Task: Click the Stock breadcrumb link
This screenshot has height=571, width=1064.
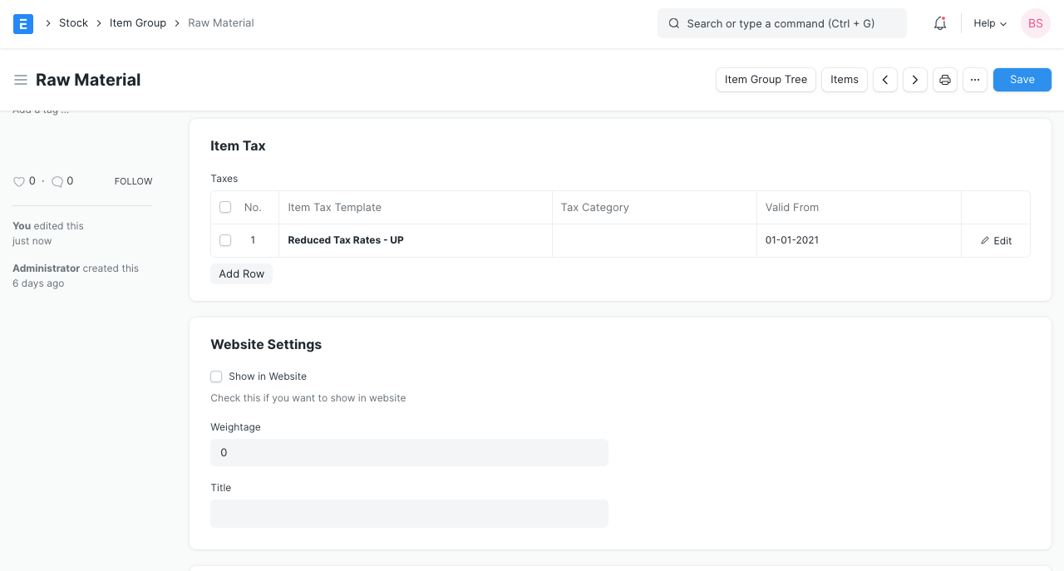Action: click(73, 22)
